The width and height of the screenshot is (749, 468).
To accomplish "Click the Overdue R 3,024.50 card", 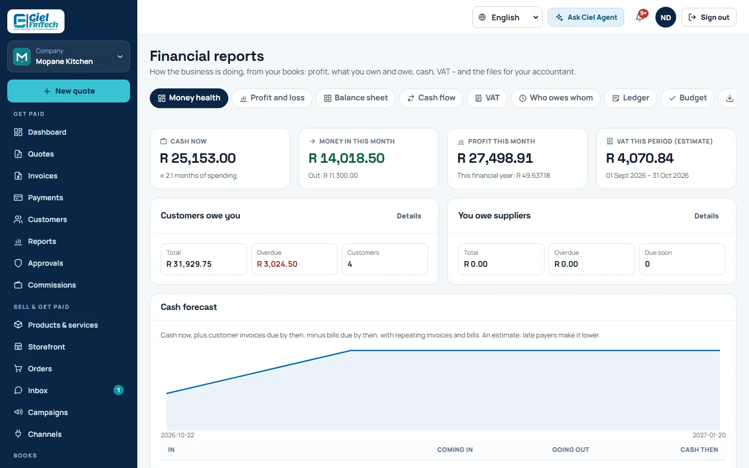I will tap(294, 259).
